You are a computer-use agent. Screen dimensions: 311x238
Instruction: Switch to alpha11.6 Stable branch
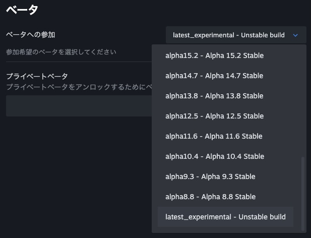(214, 136)
